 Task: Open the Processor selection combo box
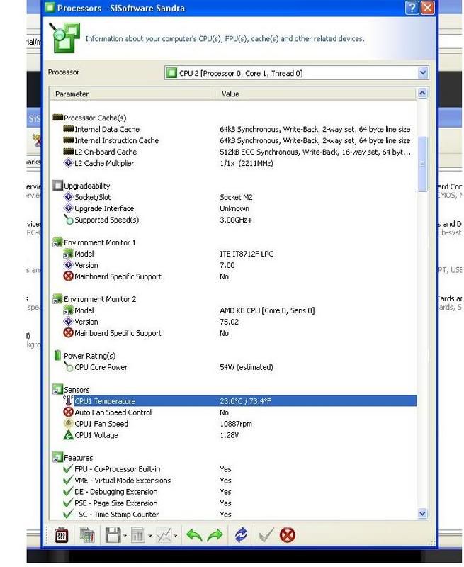click(297, 73)
